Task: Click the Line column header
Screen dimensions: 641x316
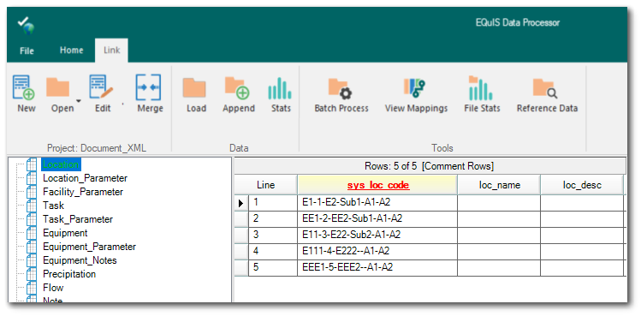Action: [265, 185]
